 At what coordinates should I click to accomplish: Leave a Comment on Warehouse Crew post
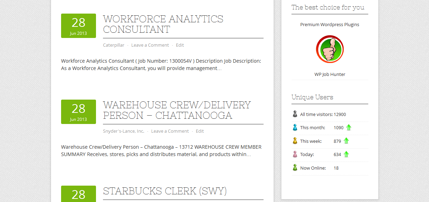coord(170,131)
